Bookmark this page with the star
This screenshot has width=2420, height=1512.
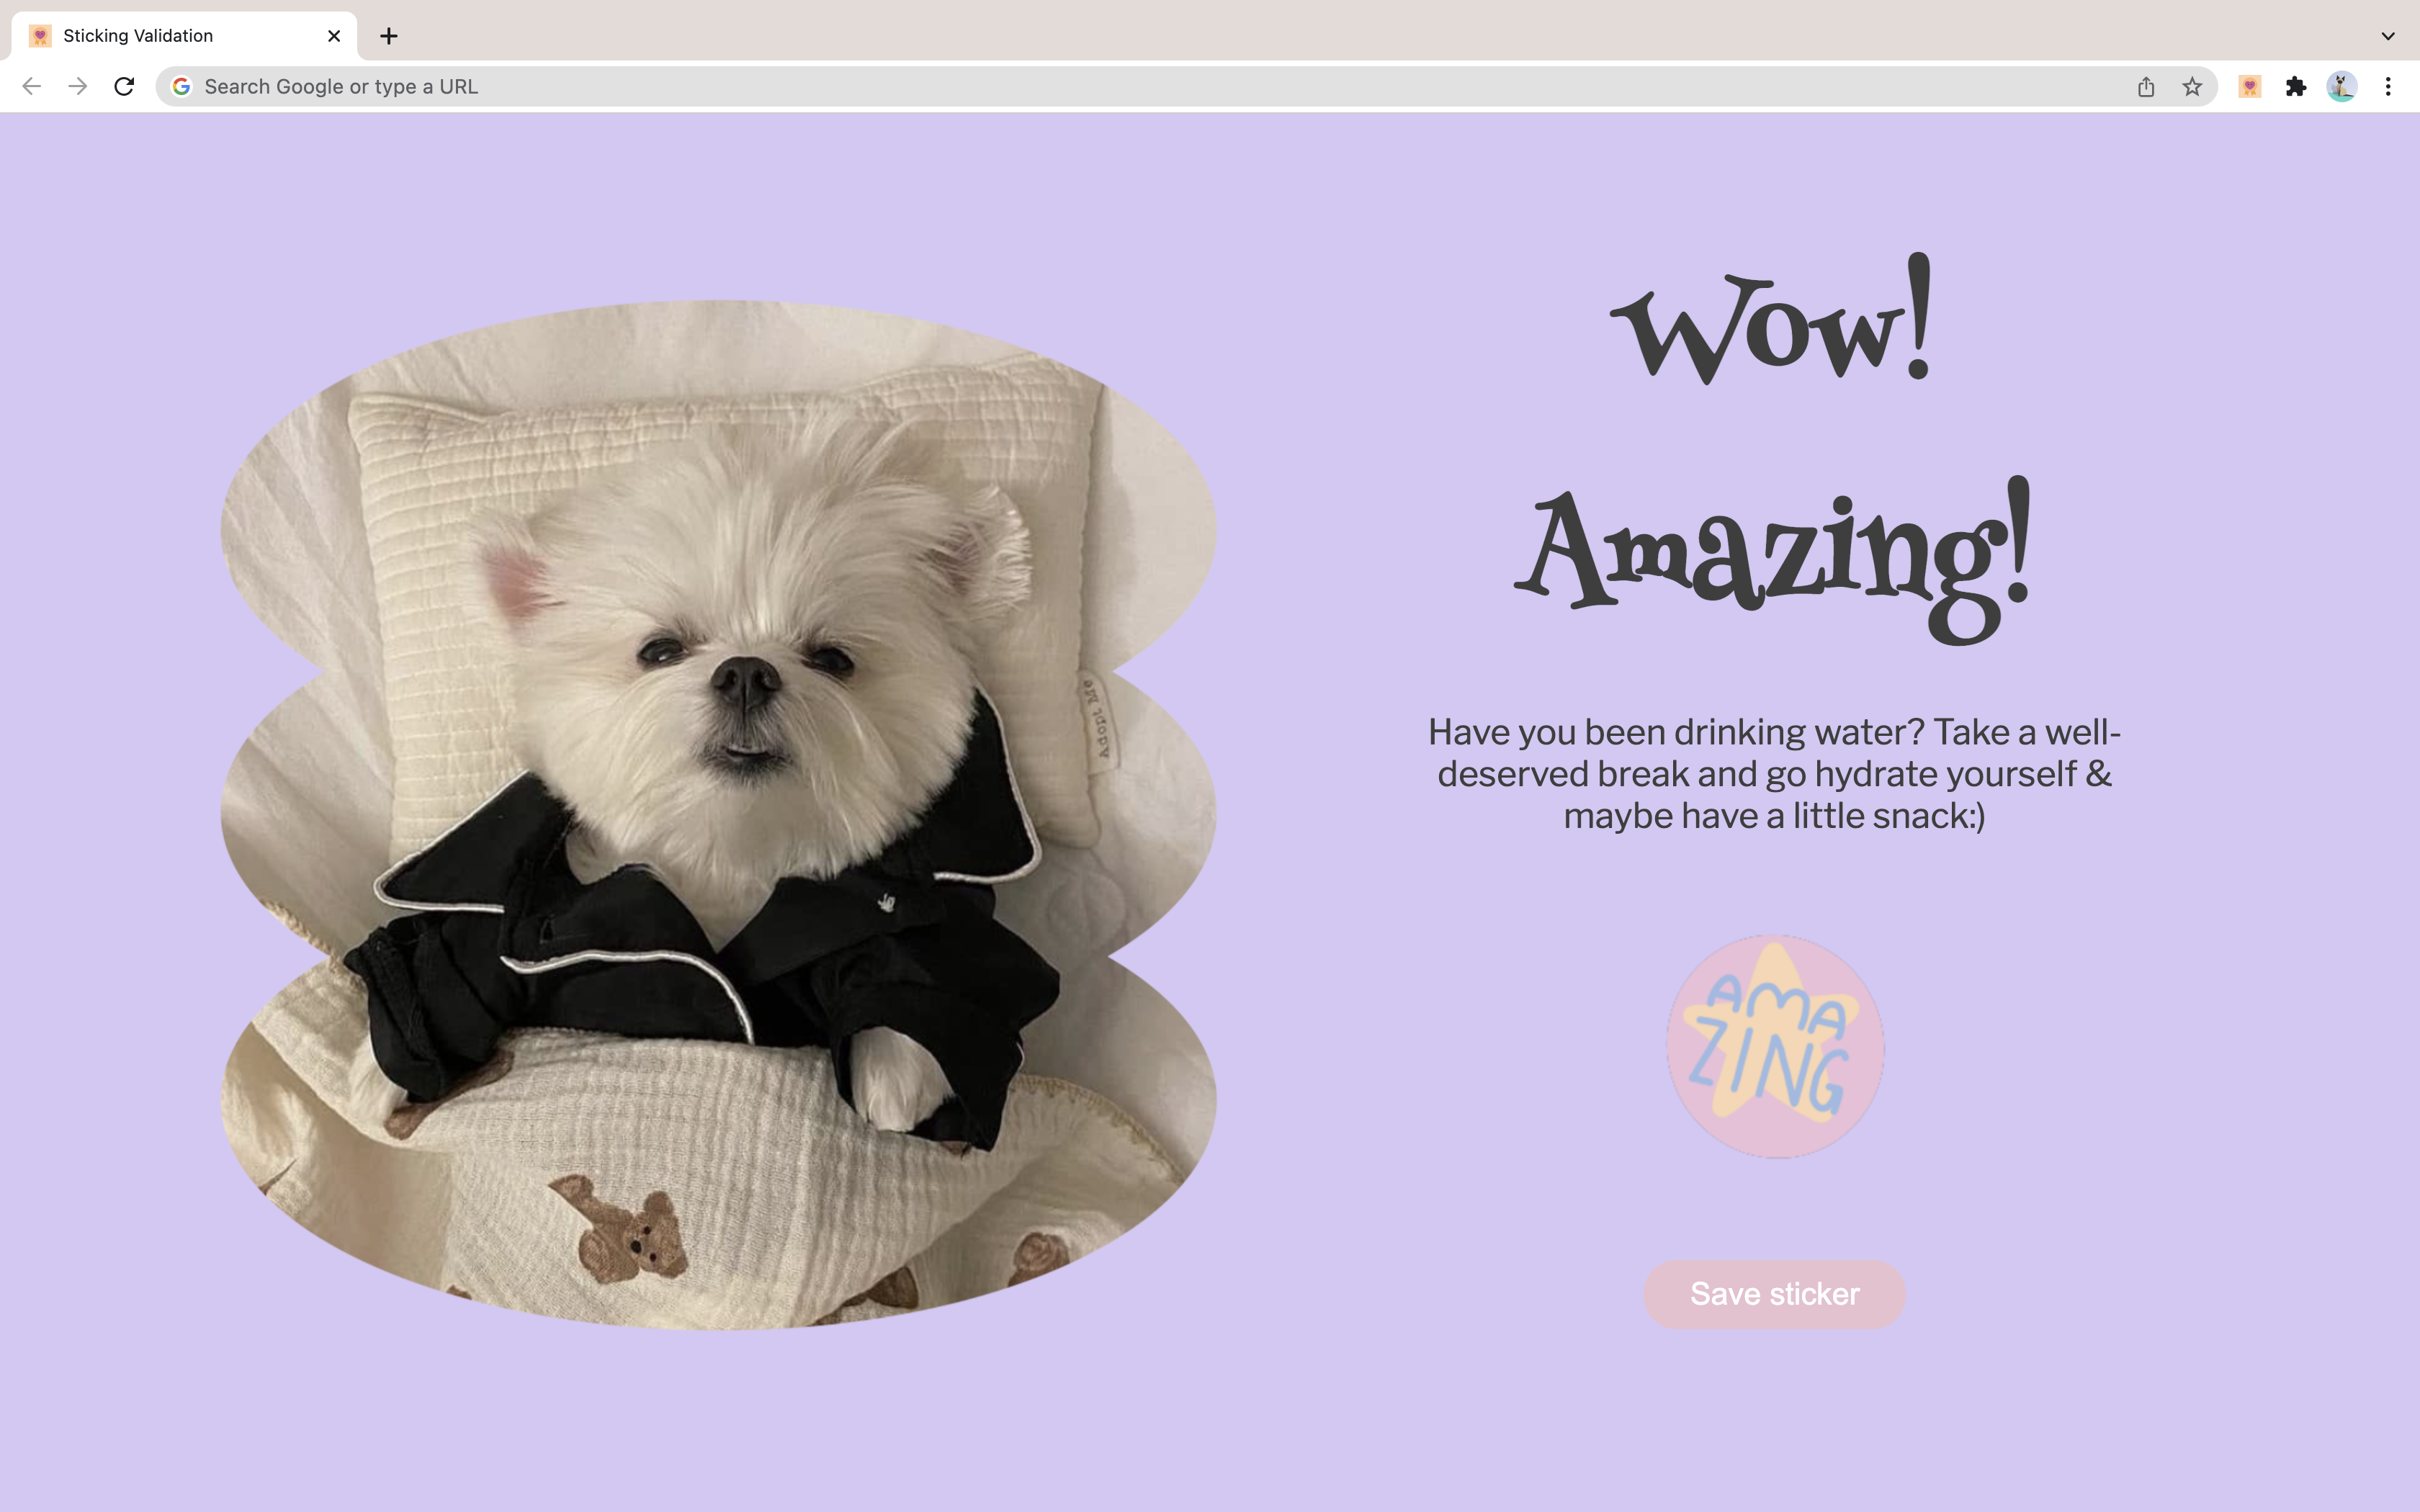(x=2192, y=87)
